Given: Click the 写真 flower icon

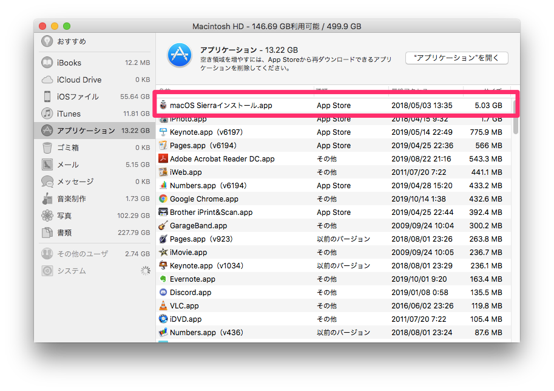Looking at the screenshot, I should point(47,216).
